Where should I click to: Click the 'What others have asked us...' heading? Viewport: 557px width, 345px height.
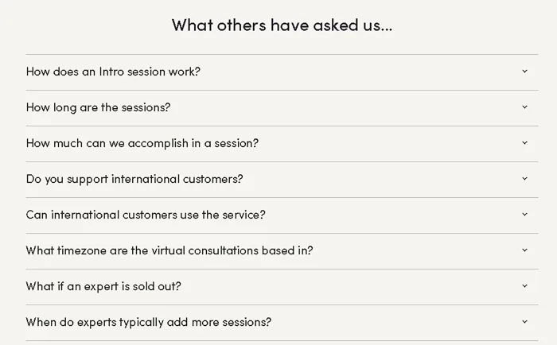282,25
